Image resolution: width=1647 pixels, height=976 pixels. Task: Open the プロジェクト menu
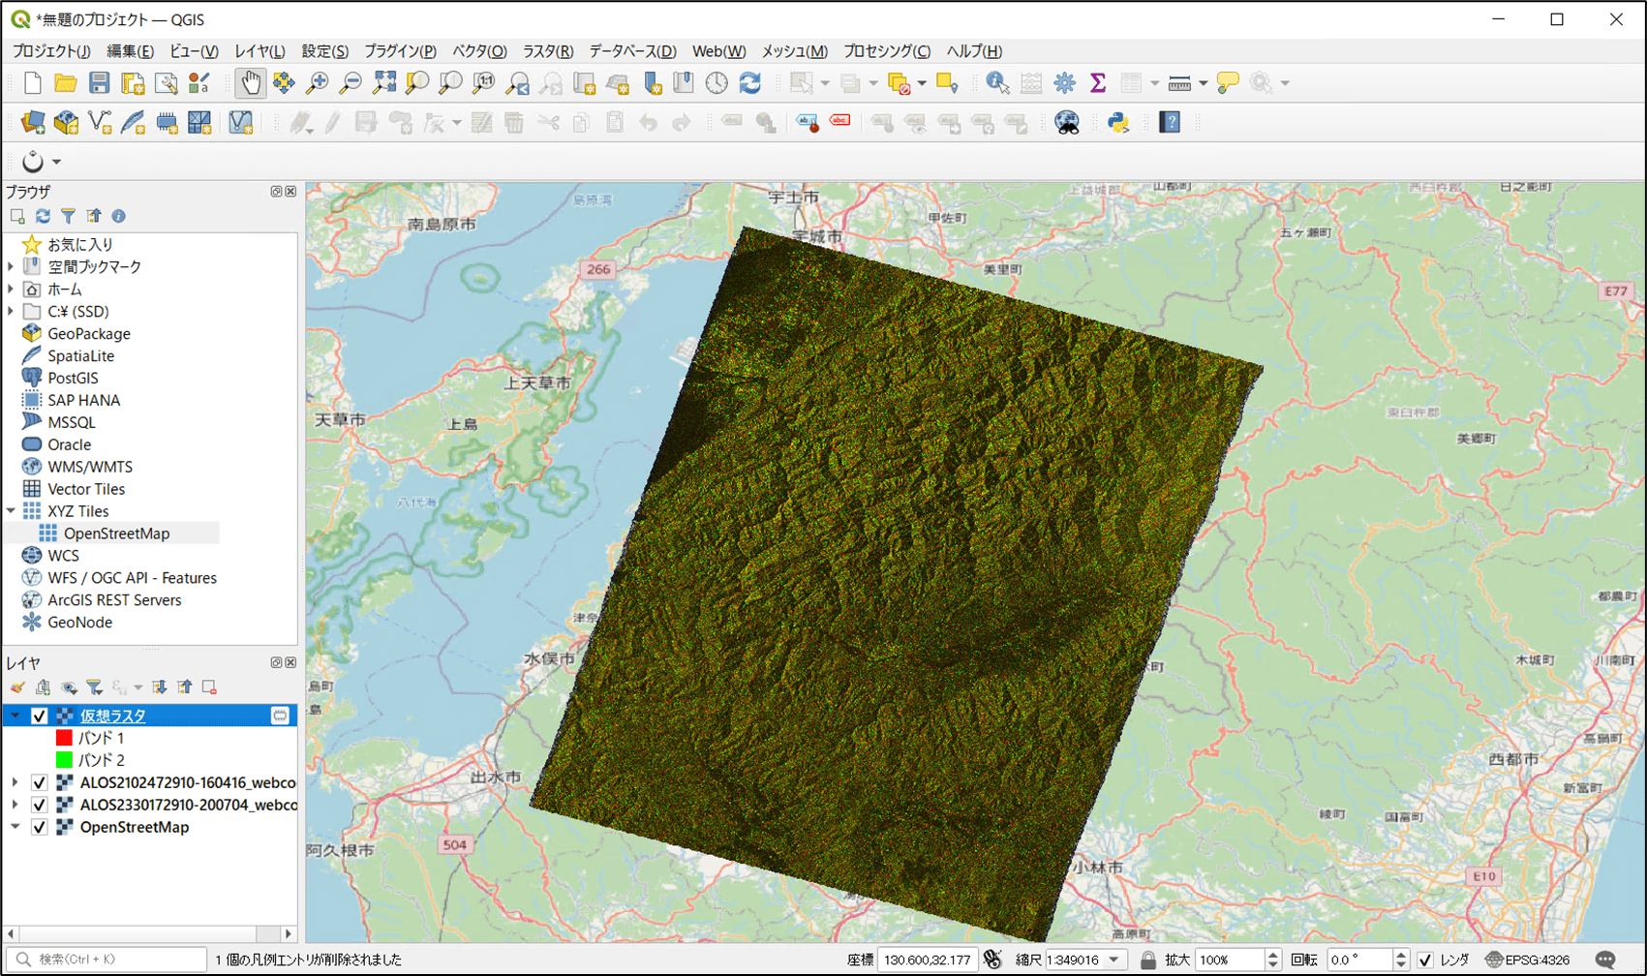(51, 51)
